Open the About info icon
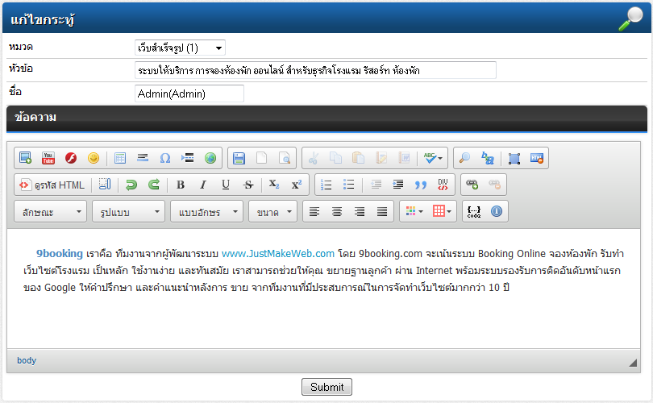This screenshot has height=403, width=653. 497,211
